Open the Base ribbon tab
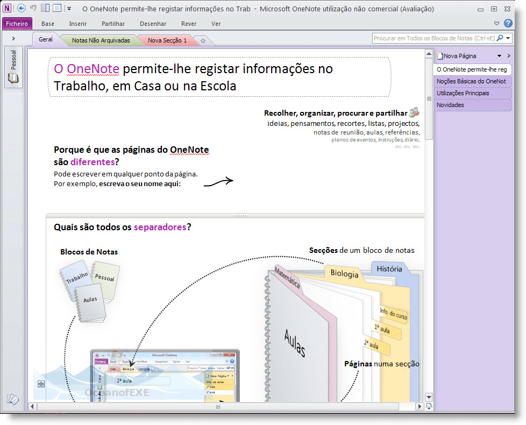This screenshot has width=526, height=425. [48, 24]
